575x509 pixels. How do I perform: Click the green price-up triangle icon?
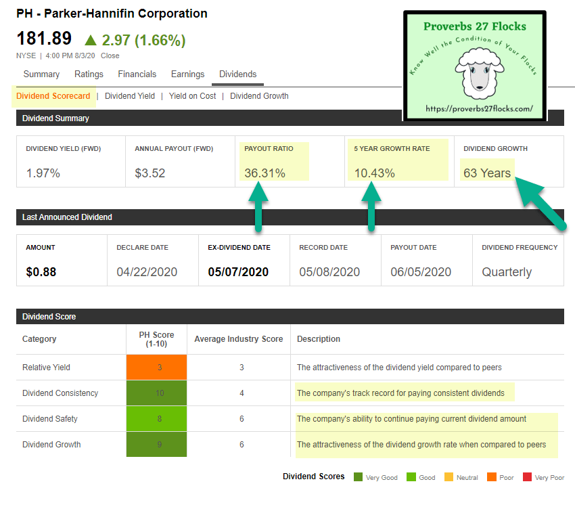click(91, 41)
